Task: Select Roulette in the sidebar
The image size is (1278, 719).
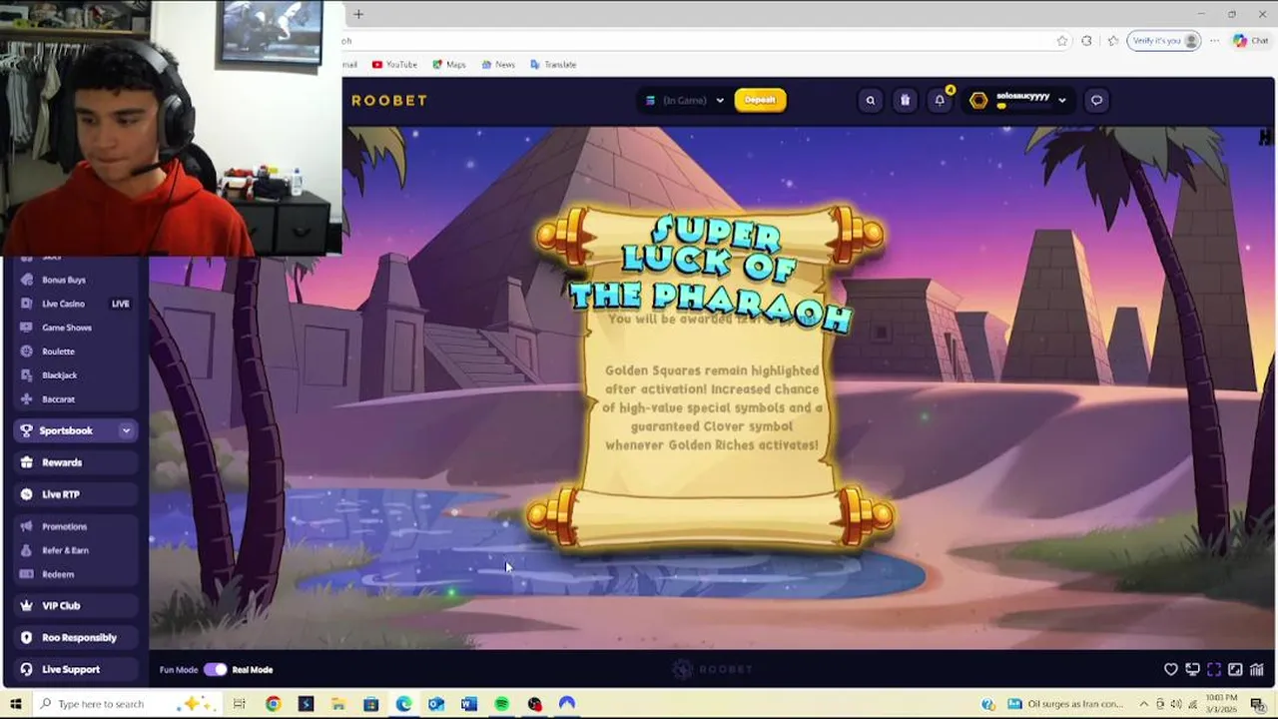Action: 58,352
